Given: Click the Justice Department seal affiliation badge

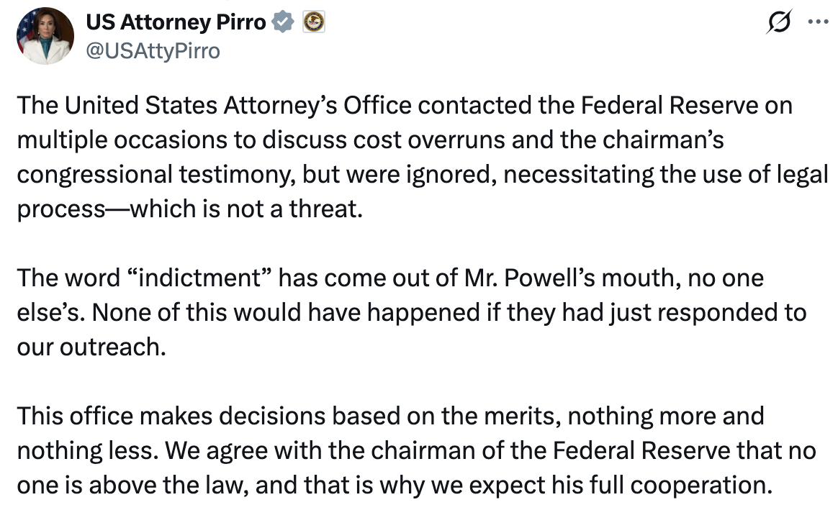Looking at the screenshot, I should pos(313,22).
